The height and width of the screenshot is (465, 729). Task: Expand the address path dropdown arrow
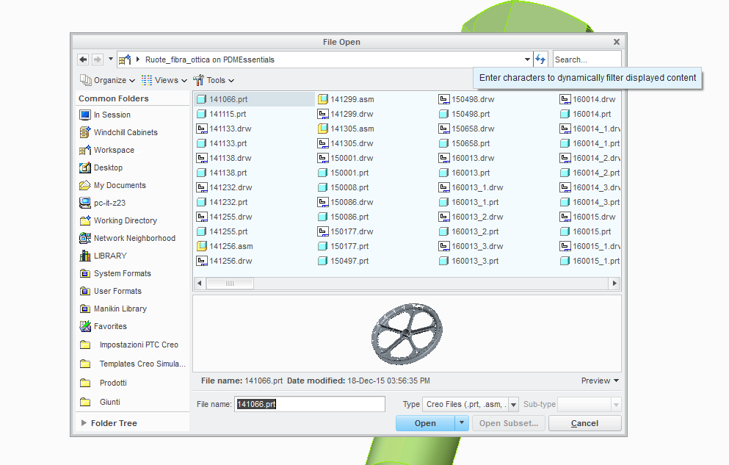[x=527, y=60]
